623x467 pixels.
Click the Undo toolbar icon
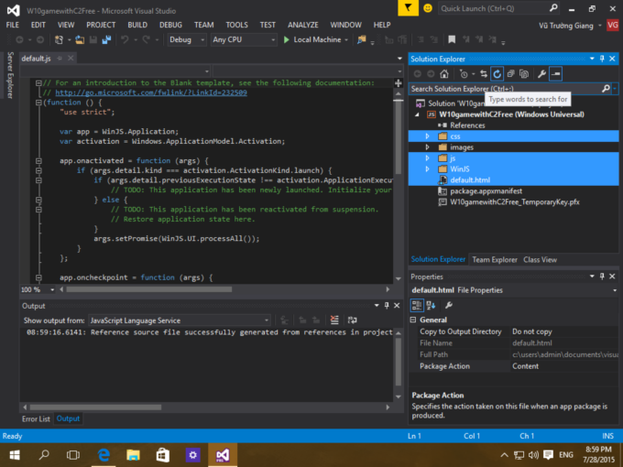coord(125,39)
